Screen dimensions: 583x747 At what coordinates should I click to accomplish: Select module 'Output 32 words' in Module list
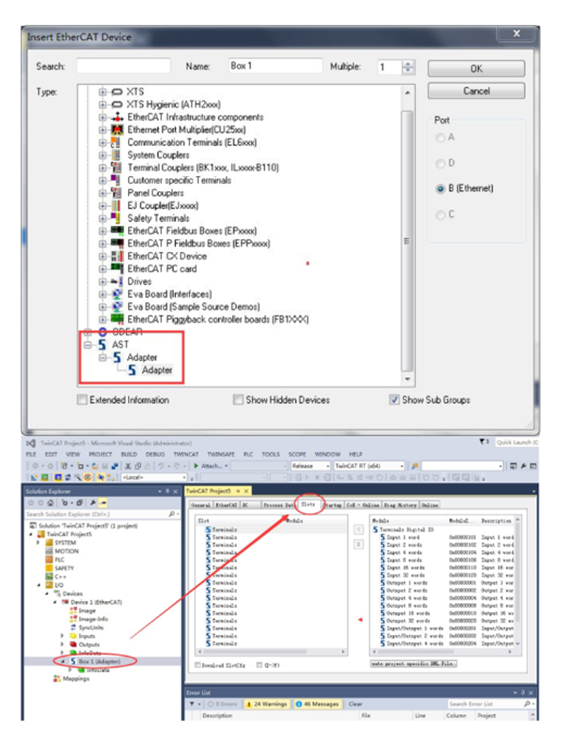pos(408,621)
